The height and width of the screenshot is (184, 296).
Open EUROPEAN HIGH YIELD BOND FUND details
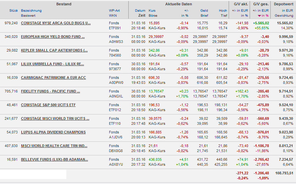(53, 37)
